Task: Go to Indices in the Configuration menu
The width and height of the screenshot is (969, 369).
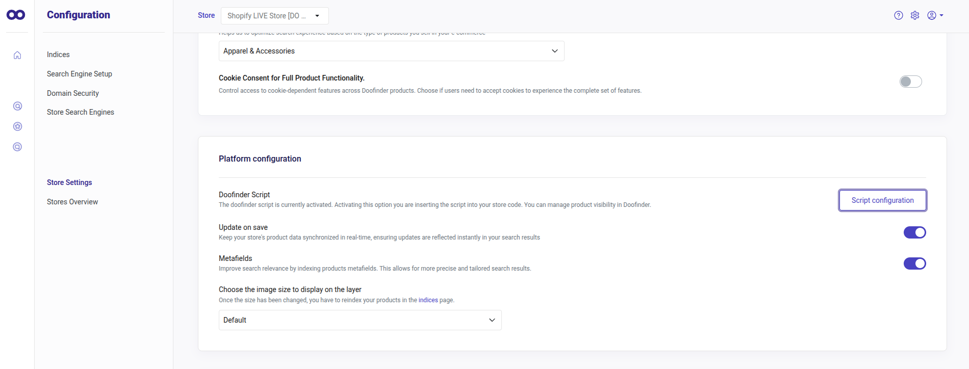Action: (58, 55)
